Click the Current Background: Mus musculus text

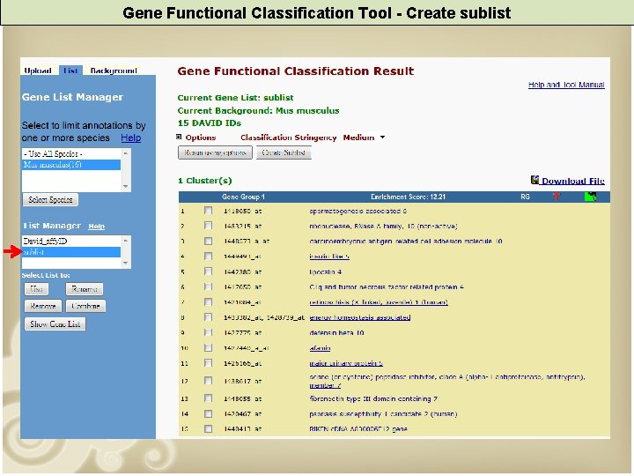[258, 110]
